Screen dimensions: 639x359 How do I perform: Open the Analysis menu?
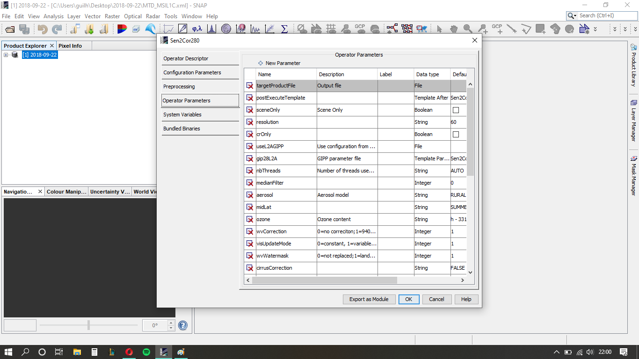click(54, 16)
